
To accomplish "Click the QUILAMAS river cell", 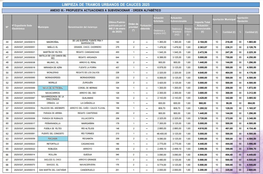I will (x=88, y=98).
